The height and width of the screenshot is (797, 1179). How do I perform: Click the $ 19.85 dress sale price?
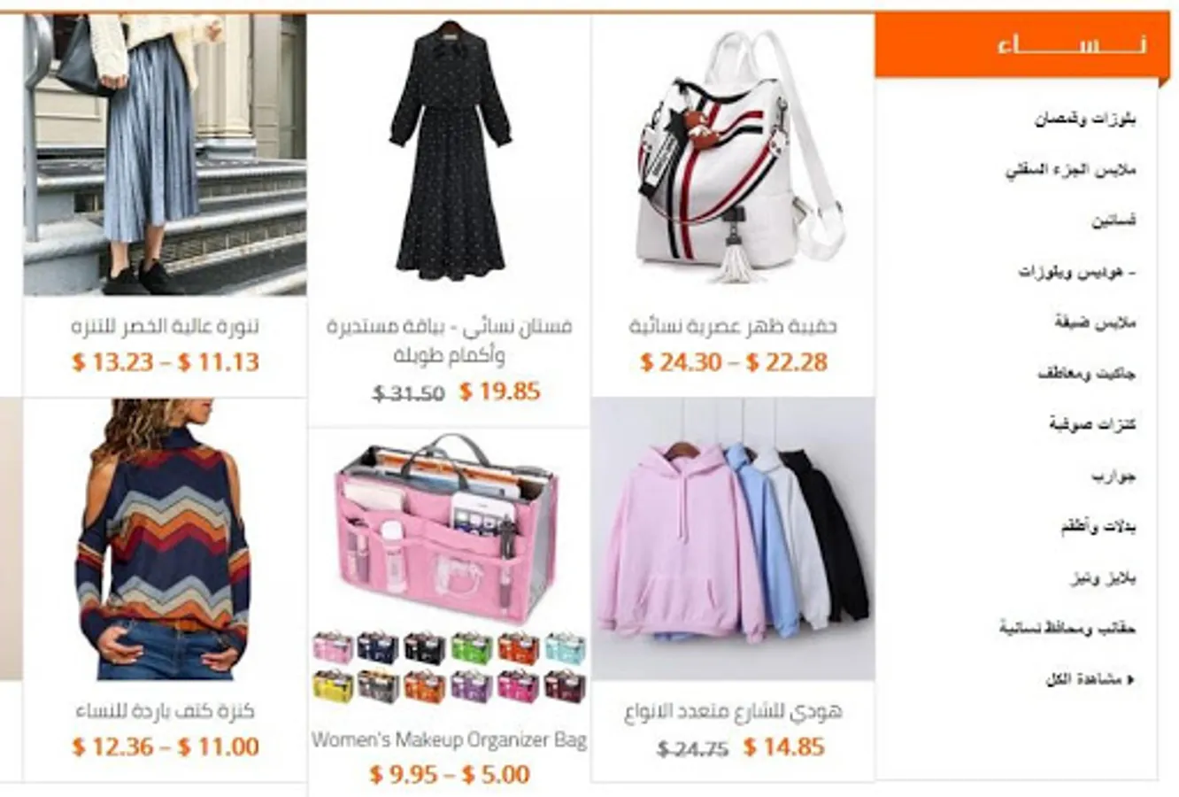click(499, 391)
